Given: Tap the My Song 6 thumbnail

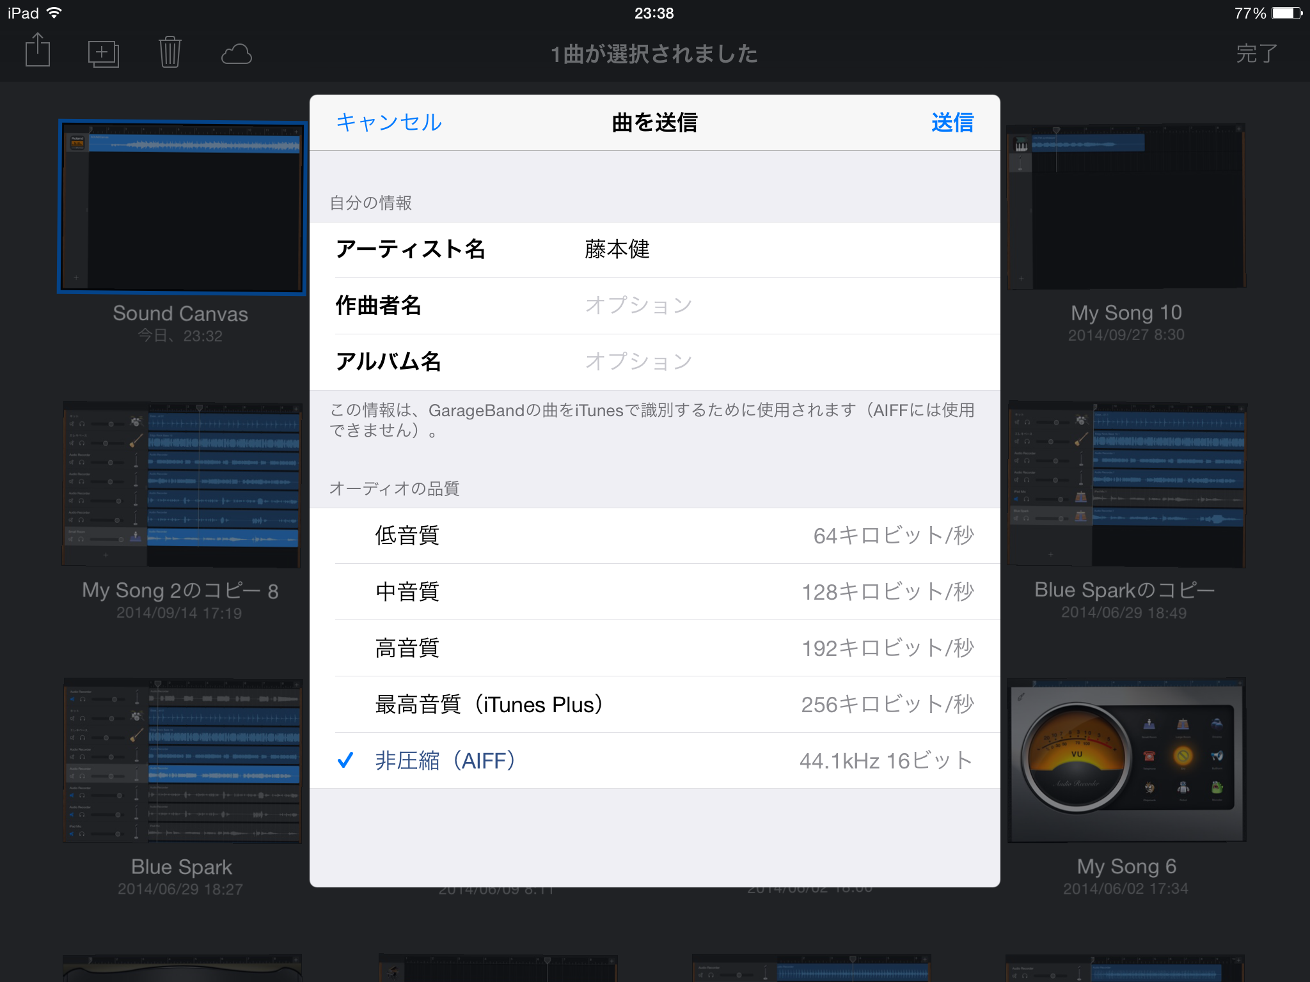Looking at the screenshot, I should 1126,761.
